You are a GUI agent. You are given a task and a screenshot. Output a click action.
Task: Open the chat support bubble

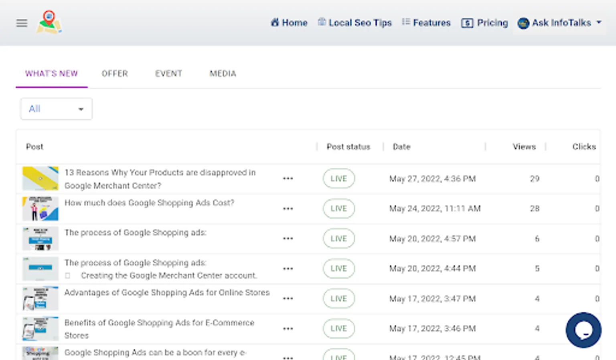point(583,330)
